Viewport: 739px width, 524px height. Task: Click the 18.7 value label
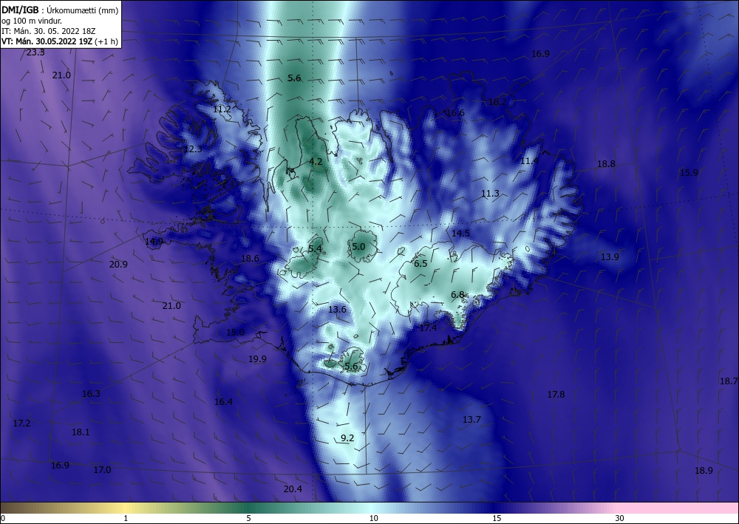(729, 381)
